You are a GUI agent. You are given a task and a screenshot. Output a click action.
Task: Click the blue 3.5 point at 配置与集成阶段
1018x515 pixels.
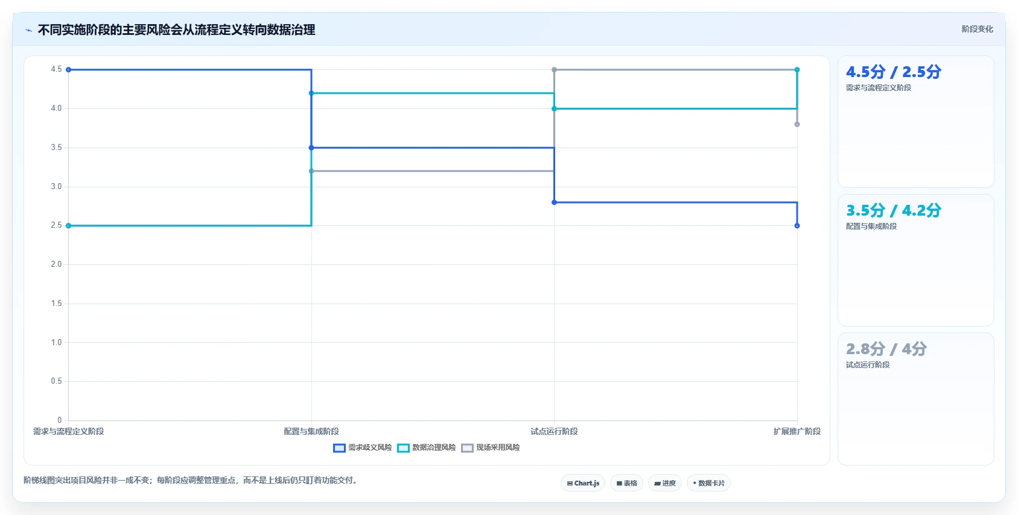click(311, 148)
